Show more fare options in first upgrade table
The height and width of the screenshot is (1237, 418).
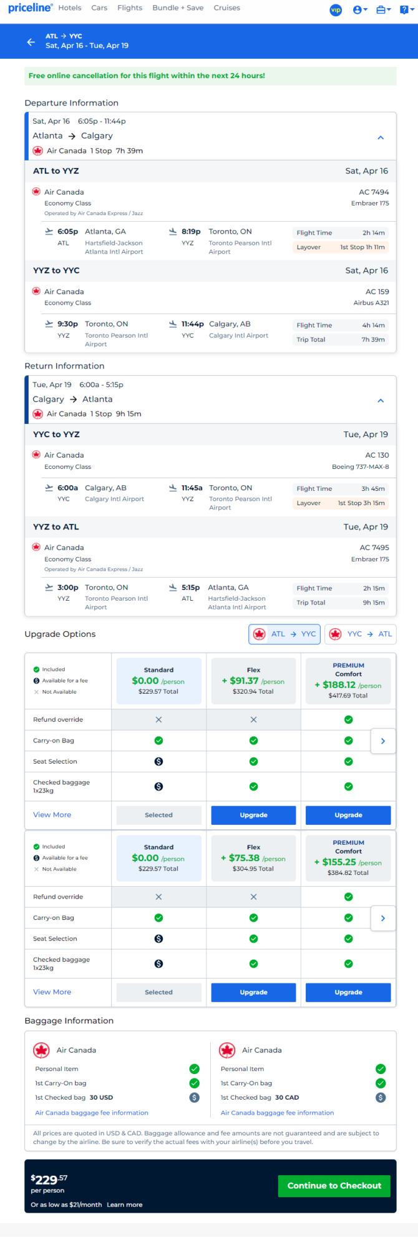(383, 741)
